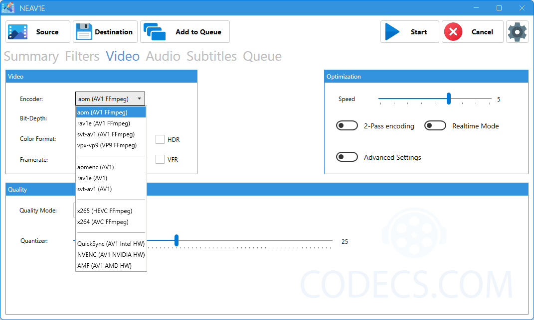Select aom (AV1 FFmpeg) option
This screenshot has height=320, width=534.
pyautogui.click(x=111, y=112)
